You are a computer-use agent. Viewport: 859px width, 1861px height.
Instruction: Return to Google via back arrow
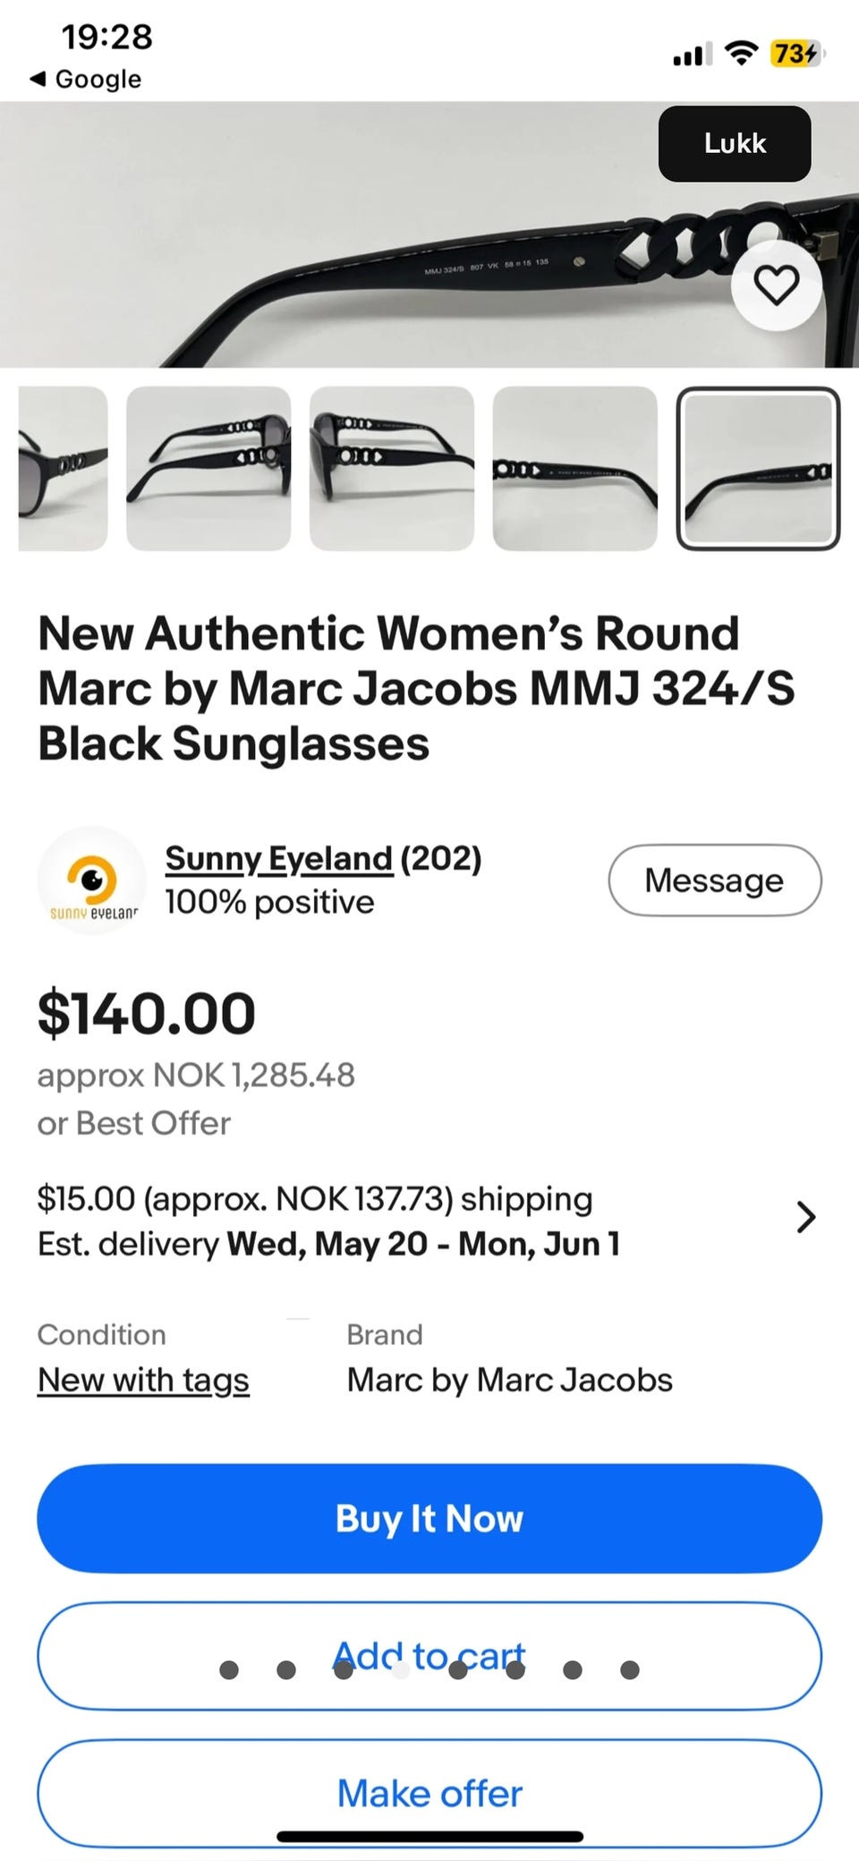(86, 79)
